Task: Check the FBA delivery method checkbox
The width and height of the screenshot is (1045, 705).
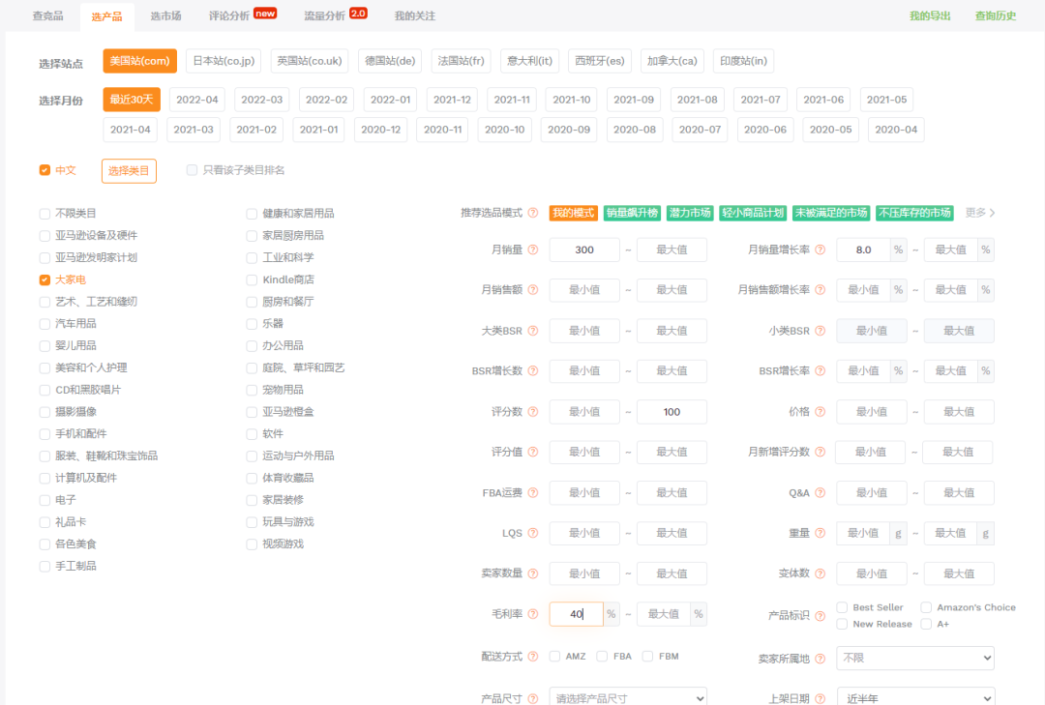Action: (602, 656)
